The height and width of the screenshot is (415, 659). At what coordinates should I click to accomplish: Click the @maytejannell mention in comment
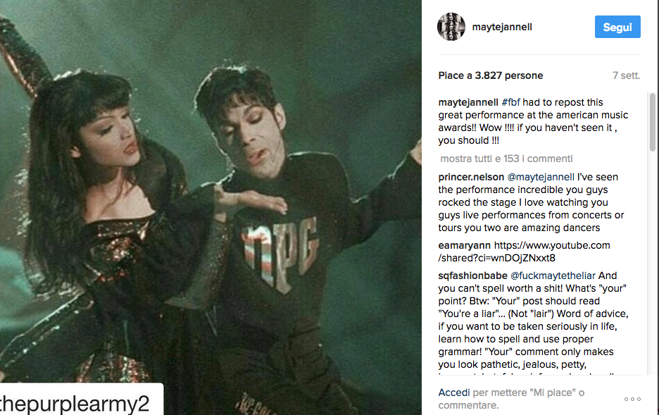pyautogui.click(x=541, y=177)
